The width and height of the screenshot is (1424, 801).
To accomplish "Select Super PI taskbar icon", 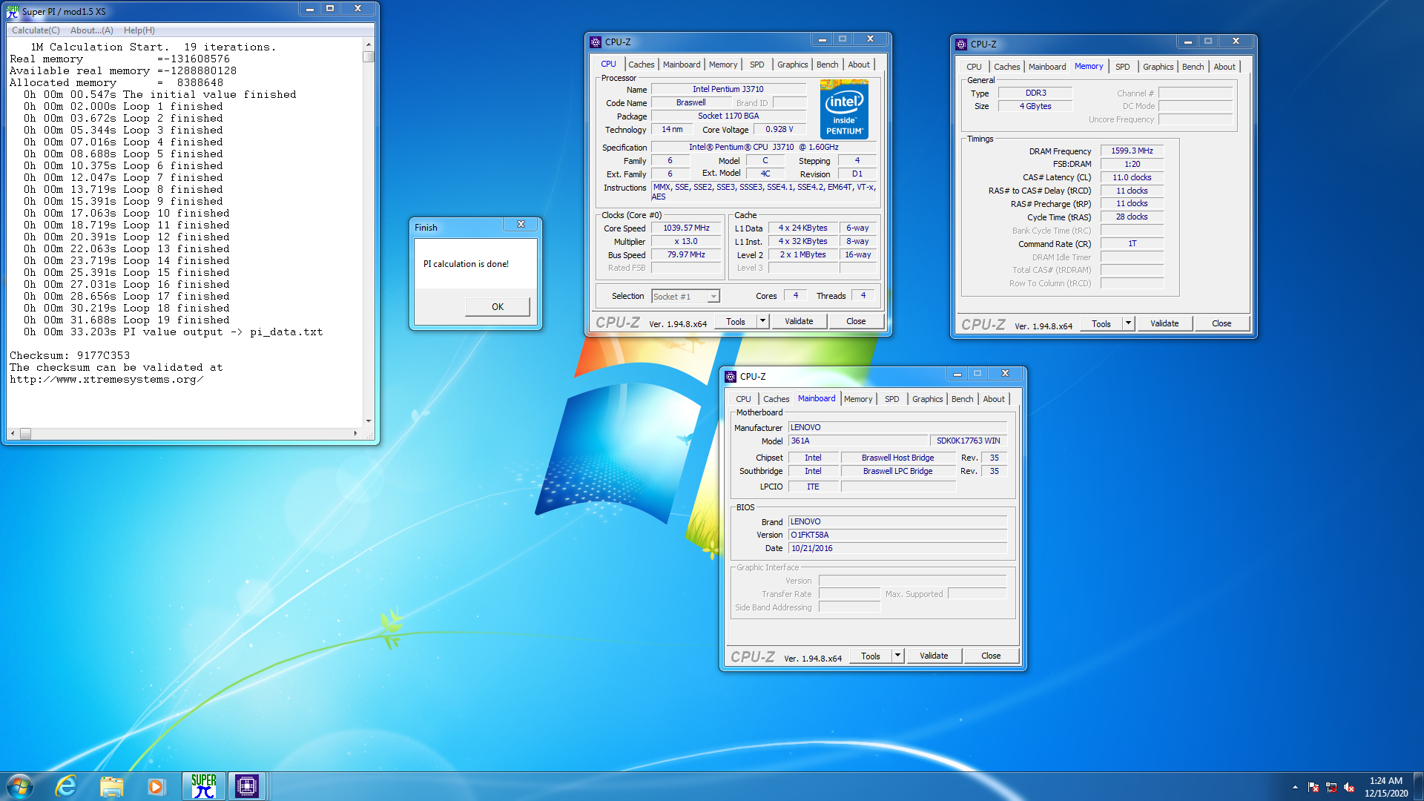I will 203,786.
